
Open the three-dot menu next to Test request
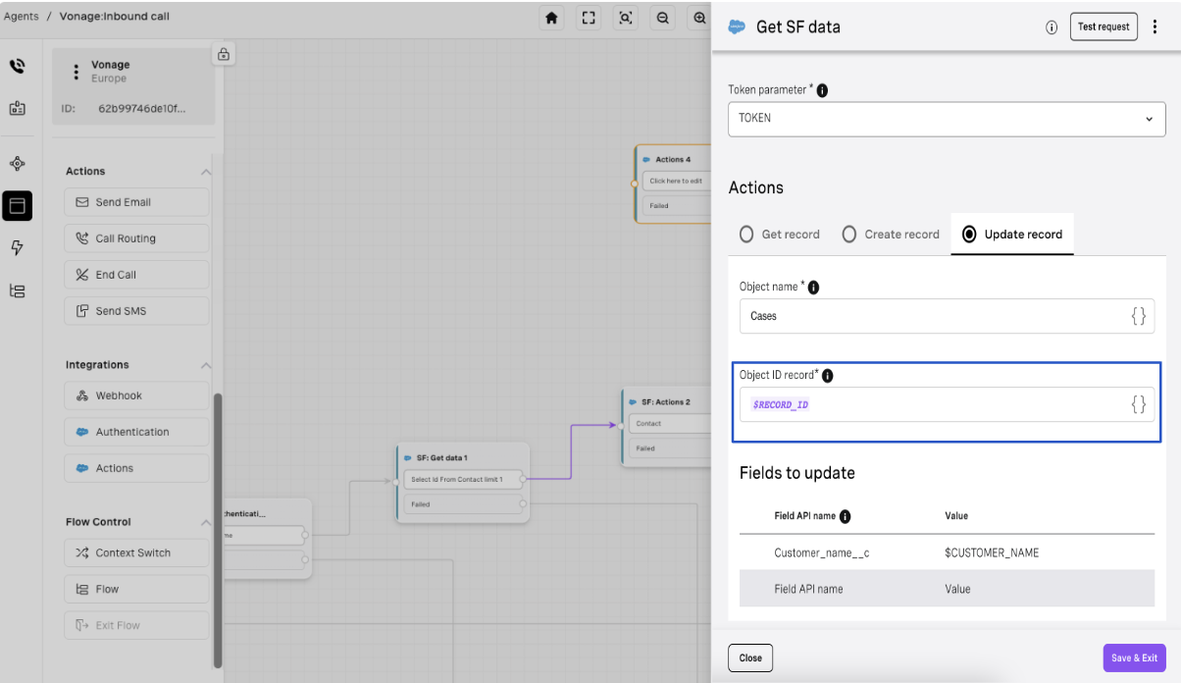coord(1155,26)
